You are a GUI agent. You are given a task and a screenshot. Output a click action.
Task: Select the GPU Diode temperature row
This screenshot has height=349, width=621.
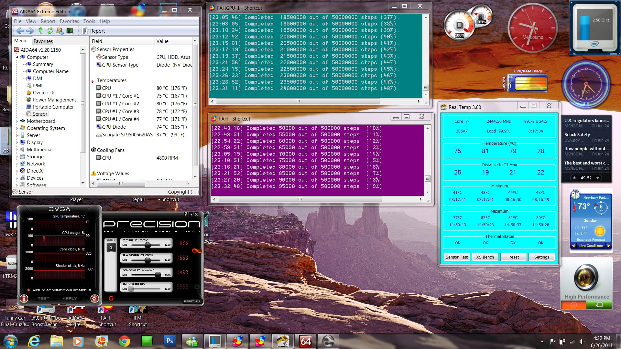[141, 127]
